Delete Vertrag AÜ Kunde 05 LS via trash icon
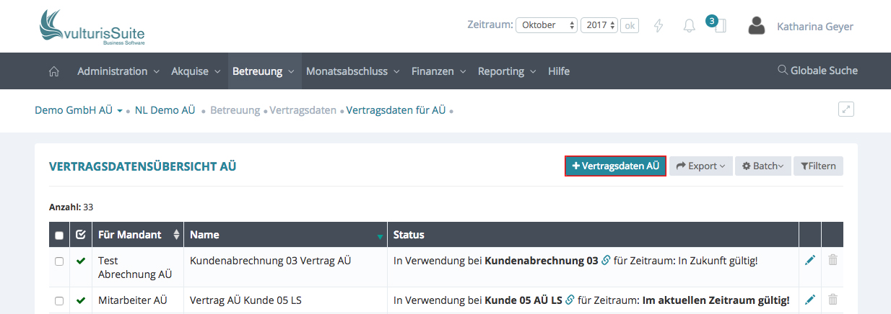This screenshot has width=891, height=314. pos(833,300)
